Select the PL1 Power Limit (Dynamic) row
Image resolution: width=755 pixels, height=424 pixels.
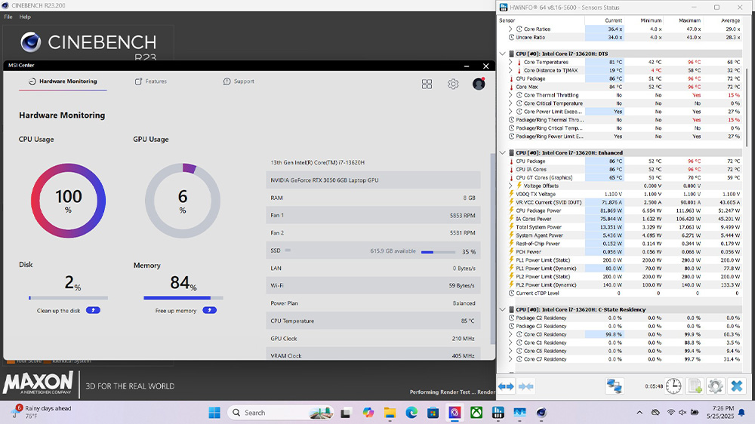pyautogui.click(x=624, y=269)
